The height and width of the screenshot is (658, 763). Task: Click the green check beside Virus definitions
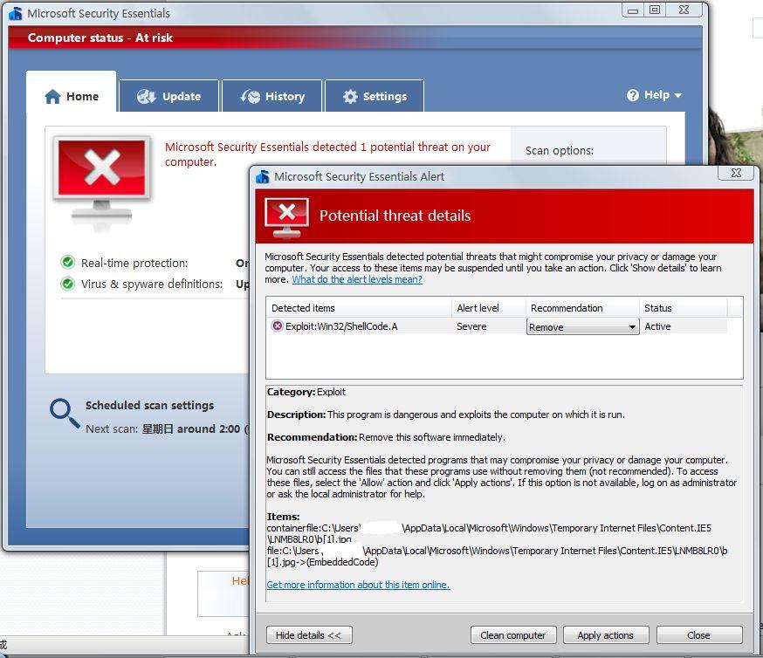tap(67, 284)
